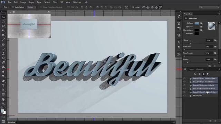Hide Beautiful Front Inflation Material visibility
221x124 pixels.
184,78
